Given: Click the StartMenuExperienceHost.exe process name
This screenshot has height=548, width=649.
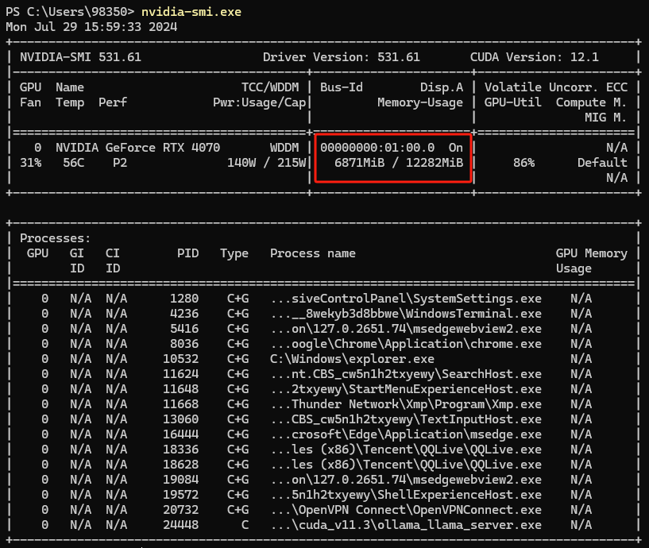Looking at the screenshot, I should pyautogui.click(x=406, y=389).
